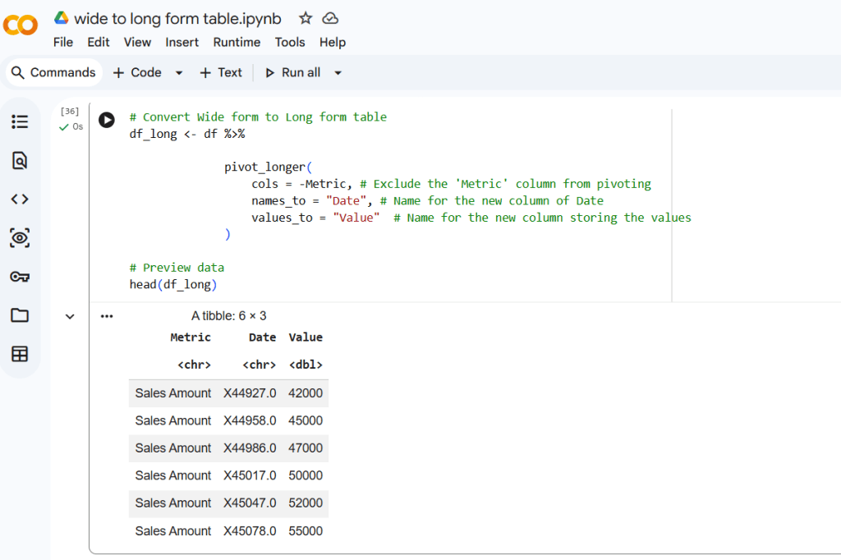Add a new Text cell
This screenshot has height=560, width=841.
click(221, 72)
